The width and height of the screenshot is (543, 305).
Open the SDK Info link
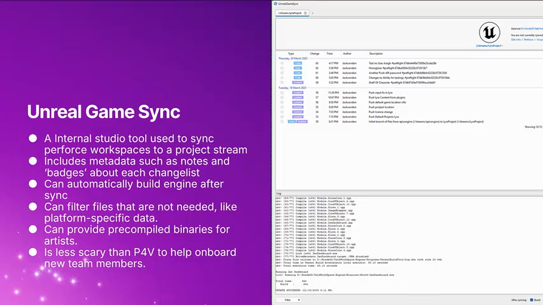click(516, 39)
